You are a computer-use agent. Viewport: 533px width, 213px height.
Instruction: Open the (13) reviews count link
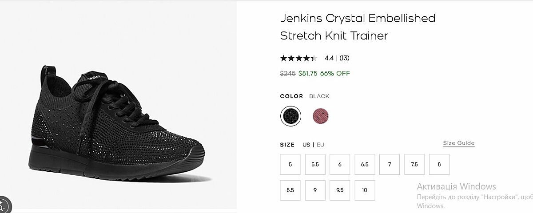tap(344, 58)
